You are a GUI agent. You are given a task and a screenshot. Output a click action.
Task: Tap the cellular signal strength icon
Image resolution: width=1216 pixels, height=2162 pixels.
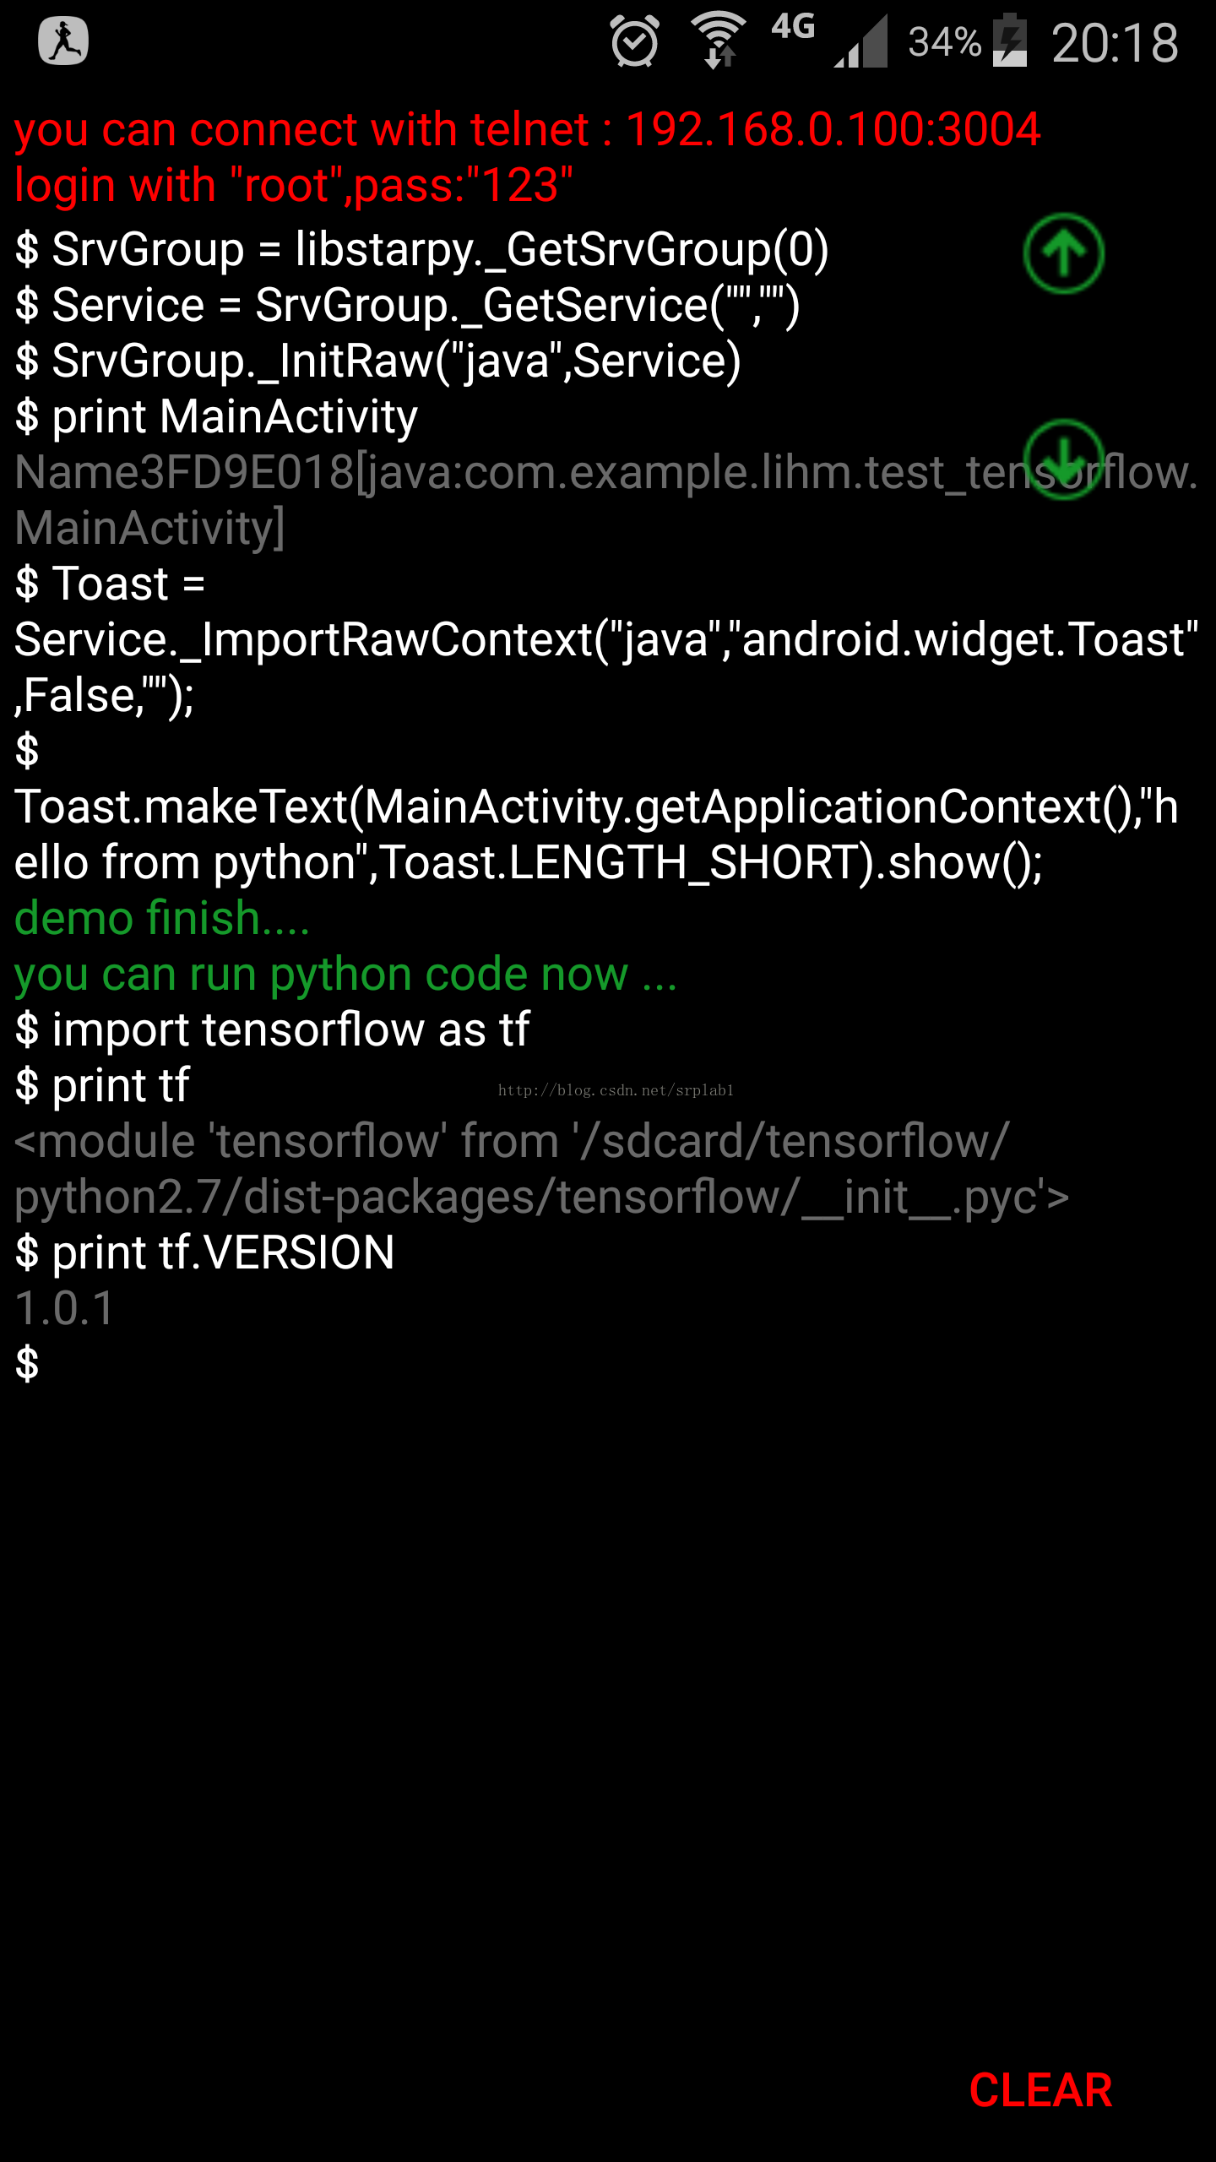pos(860,41)
